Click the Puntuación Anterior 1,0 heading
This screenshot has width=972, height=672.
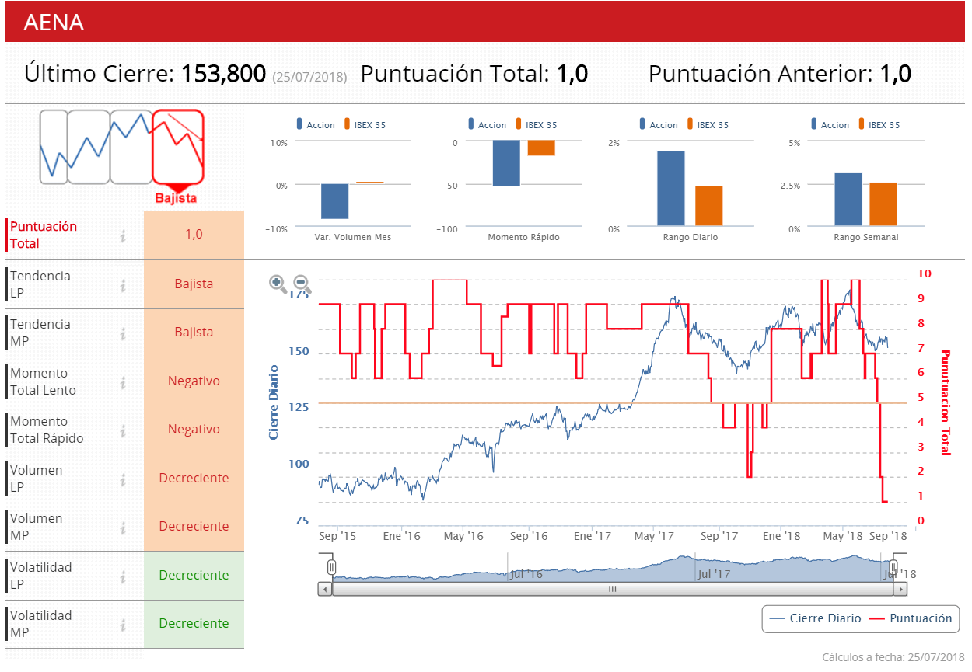(x=779, y=74)
